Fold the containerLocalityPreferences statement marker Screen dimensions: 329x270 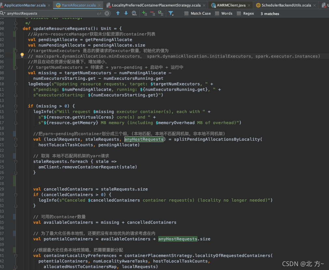pyautogui.click(x=16, y=256)
